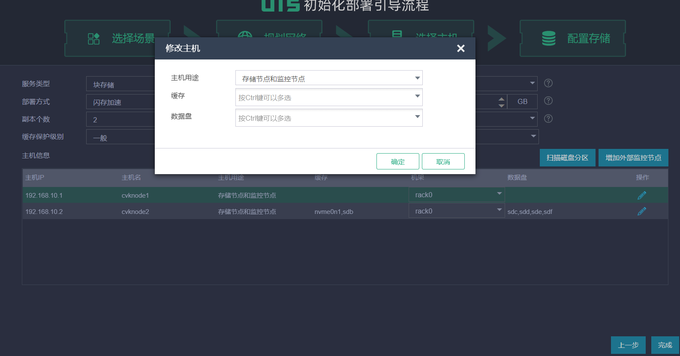
Task: Click the 配置存储 database icon
Action: click(549, 39)
